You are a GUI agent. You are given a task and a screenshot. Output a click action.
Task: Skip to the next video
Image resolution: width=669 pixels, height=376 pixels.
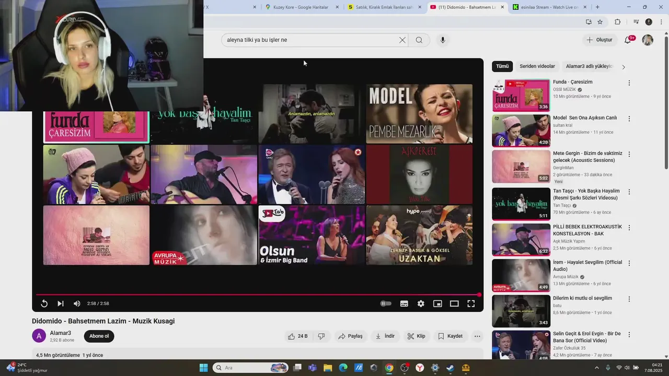click(61, 303)
